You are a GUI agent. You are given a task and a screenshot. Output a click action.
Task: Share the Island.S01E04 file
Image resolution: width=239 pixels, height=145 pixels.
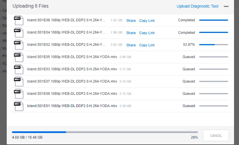[131, 33]
